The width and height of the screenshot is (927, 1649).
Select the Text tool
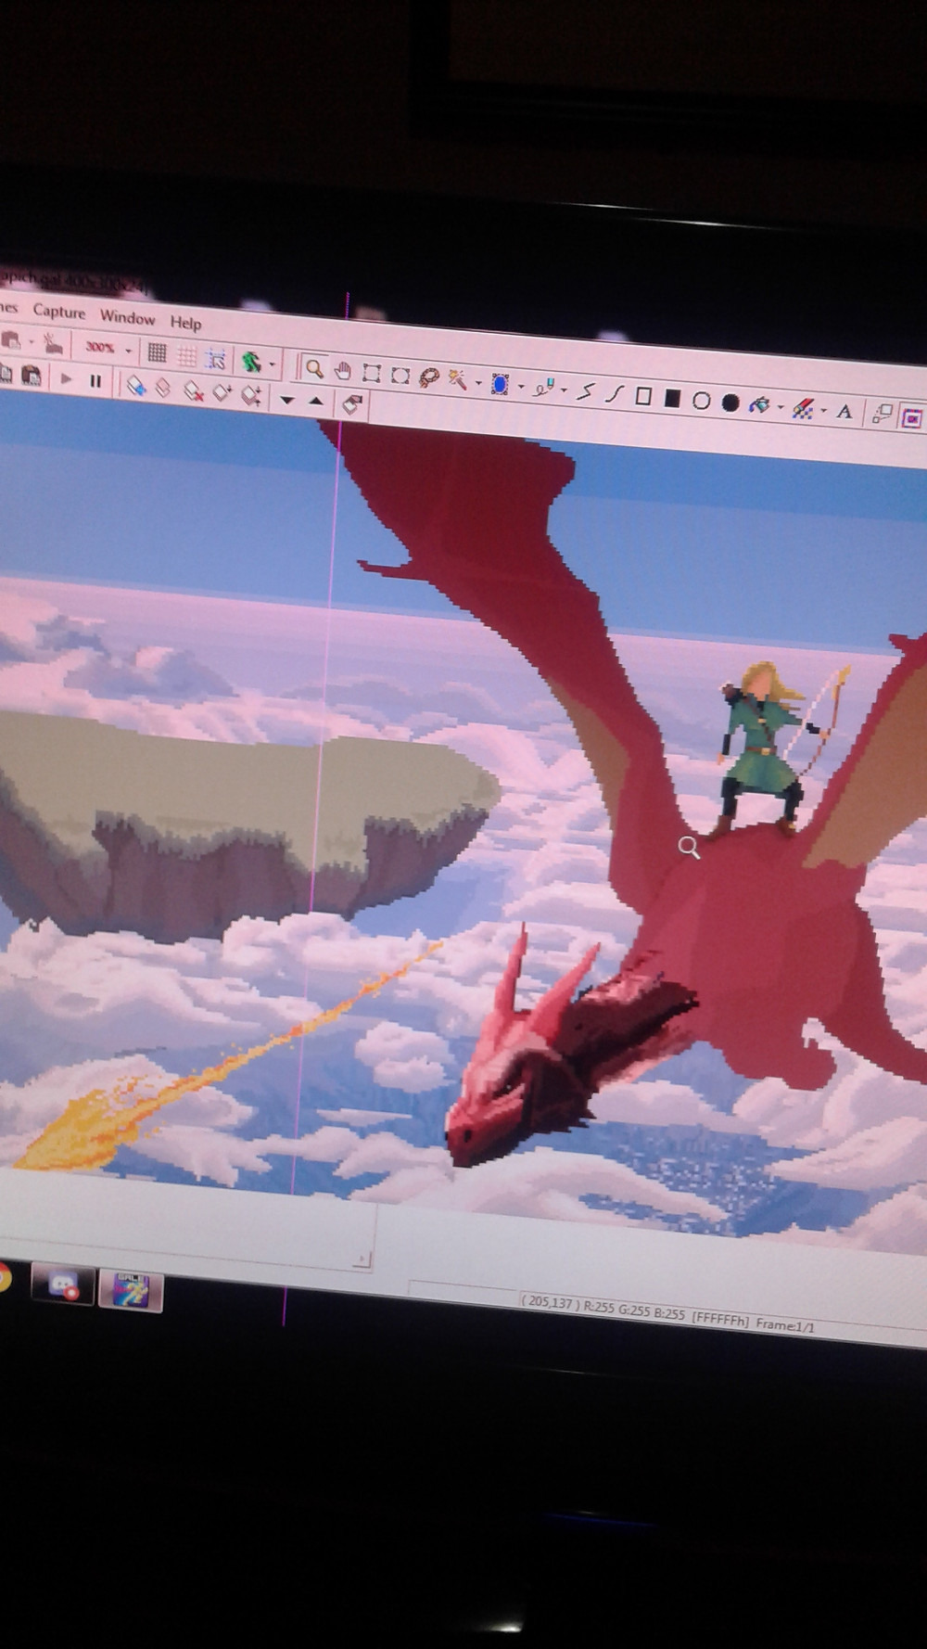(844, 412)
